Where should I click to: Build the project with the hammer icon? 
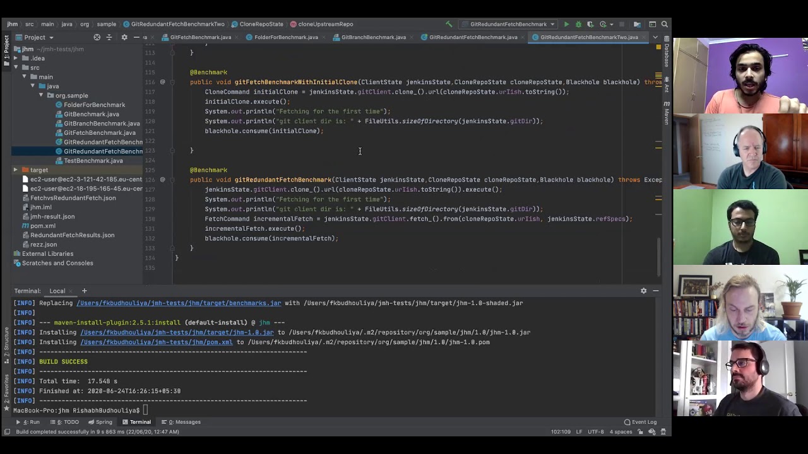coord(449,24)
